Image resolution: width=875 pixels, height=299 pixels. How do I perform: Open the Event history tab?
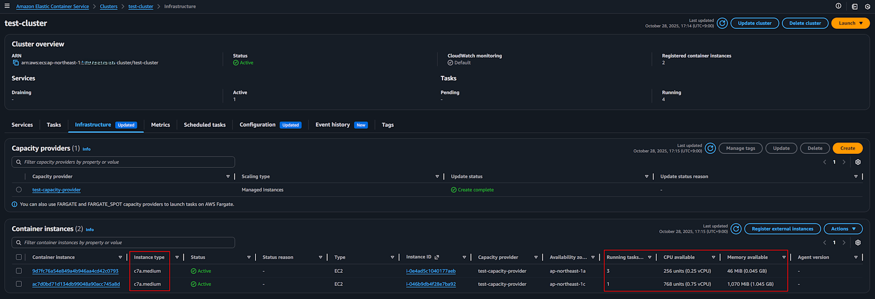point(332,125)
